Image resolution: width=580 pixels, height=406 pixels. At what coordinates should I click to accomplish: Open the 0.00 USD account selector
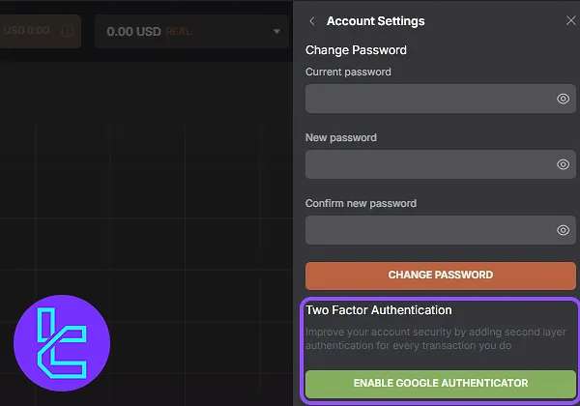click(191, 32)
